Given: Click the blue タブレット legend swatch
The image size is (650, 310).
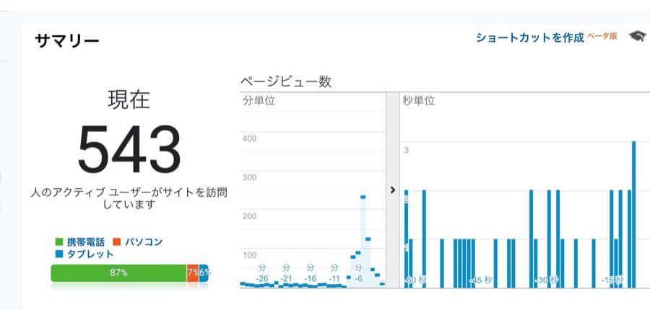Looking at the screenshot, I should pyautogui.click(x=59, y=254).
